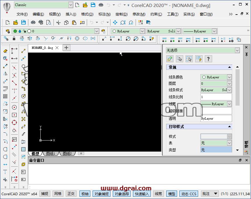Select the Circle center snap icon
The image size is (251, 199).
click(14, 107)
